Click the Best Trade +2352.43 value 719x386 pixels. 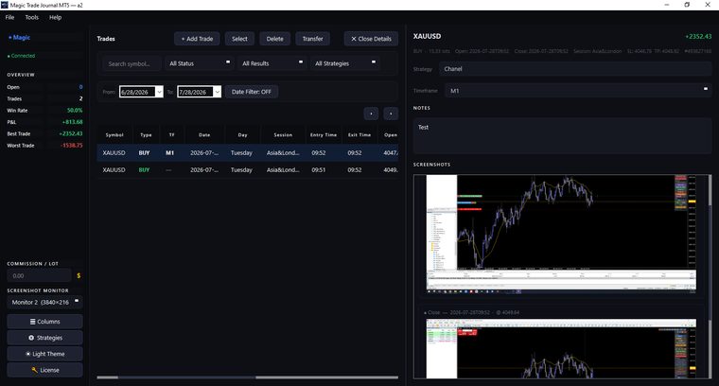pyautogui.click(x=71, y=133)
